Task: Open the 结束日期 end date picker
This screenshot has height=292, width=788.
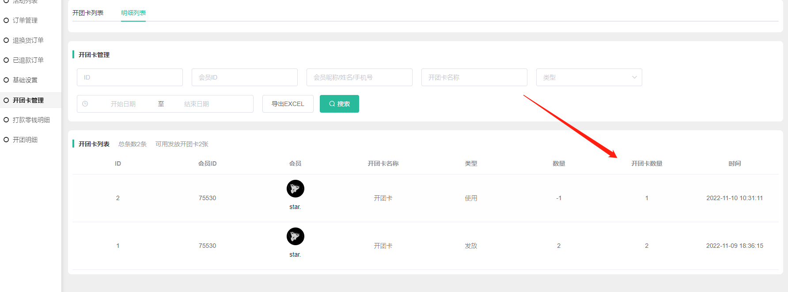Action: [197, 104]
